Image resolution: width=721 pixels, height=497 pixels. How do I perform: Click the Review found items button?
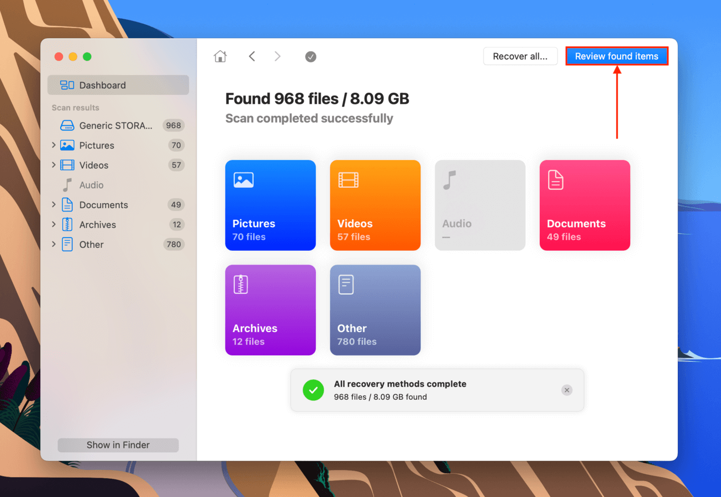pyautogui.click(x=617, y=56)
